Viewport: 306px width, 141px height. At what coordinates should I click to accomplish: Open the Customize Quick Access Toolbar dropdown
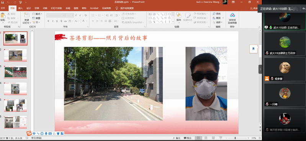[26, 2]
